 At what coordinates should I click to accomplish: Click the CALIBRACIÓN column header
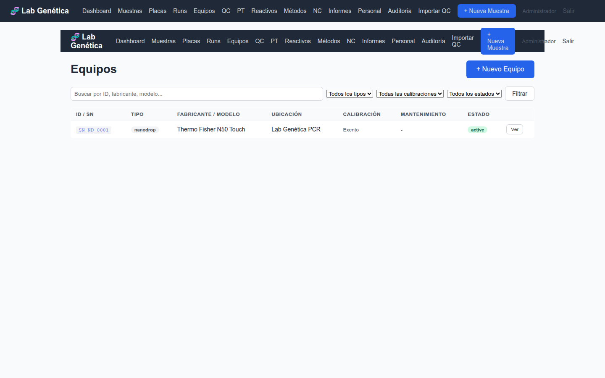pyautogui.click(x=362, y=114)
